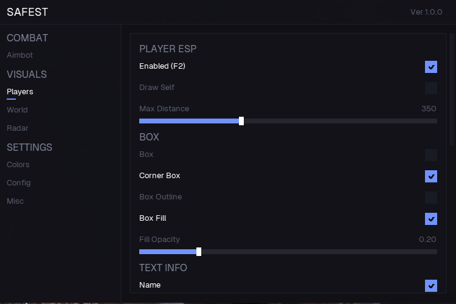Click the Max Distance value 350
Viewport: 456px width, 304px height.
click(x=429, y=109)
